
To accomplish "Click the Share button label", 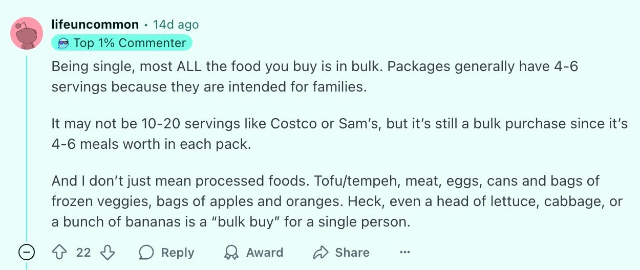I will [x=352, y=253].
